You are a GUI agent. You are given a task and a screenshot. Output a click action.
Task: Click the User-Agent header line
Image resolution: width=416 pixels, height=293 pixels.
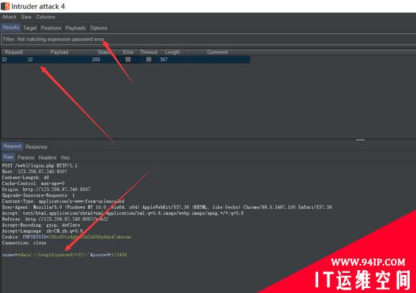pyautogui.click(x=167, y=207)
